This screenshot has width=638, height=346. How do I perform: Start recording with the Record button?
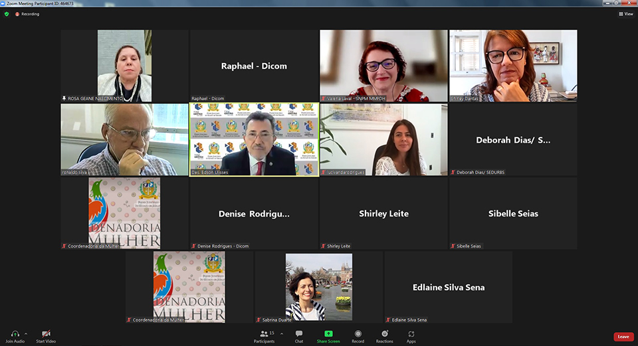click(358, 334)
